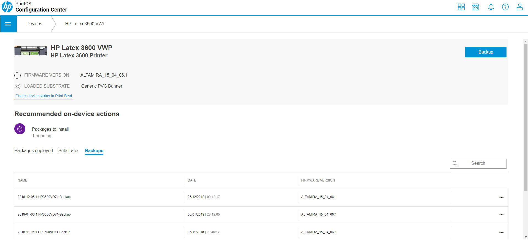
Task: Click the HP Latex 3600 printer thumbnail
Action: click(31, 51)
